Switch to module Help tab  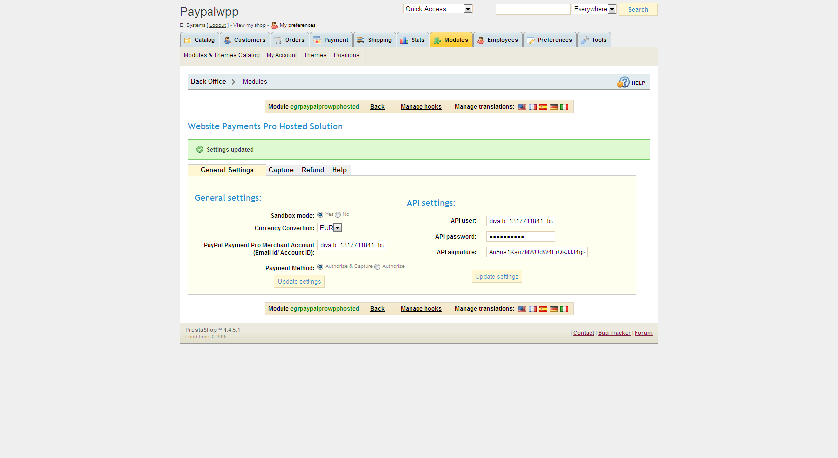(x=339, y=170)
